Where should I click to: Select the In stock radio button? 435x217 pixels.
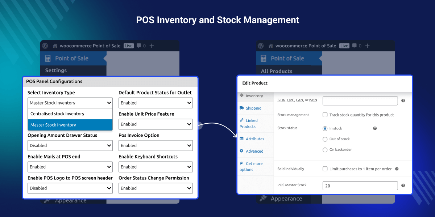click(325, 128)
